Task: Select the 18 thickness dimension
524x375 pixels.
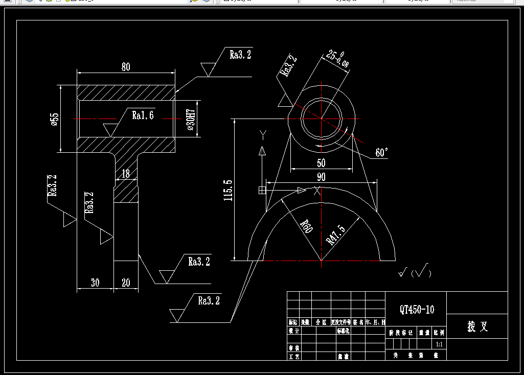Action: click(x=126, y=174)
